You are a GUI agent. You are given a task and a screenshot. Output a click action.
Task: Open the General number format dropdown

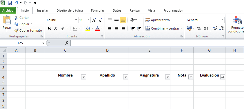coord(222,20)
